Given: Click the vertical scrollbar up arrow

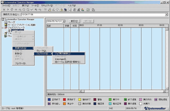Looking at the screenshot, I should [x=167, y=29].
